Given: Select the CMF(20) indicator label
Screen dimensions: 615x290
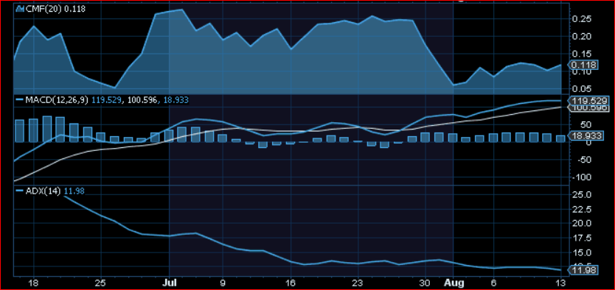Looking at the screenshot, I should click(42, 9).
